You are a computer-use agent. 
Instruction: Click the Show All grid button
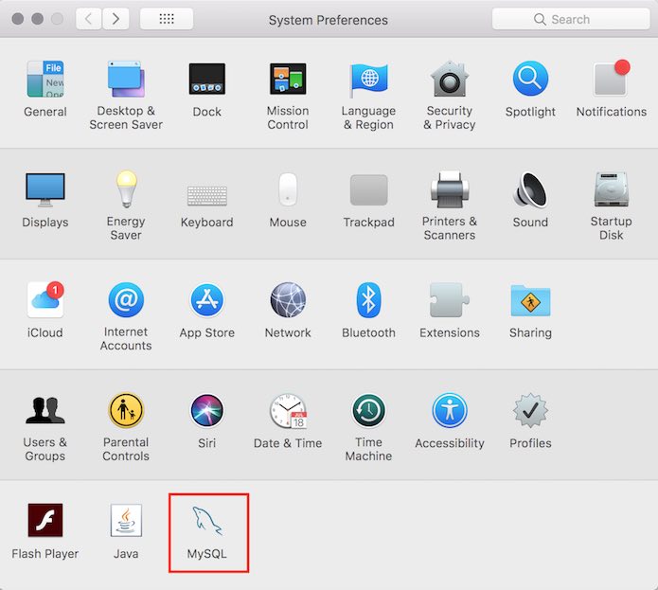click(167, 19)
